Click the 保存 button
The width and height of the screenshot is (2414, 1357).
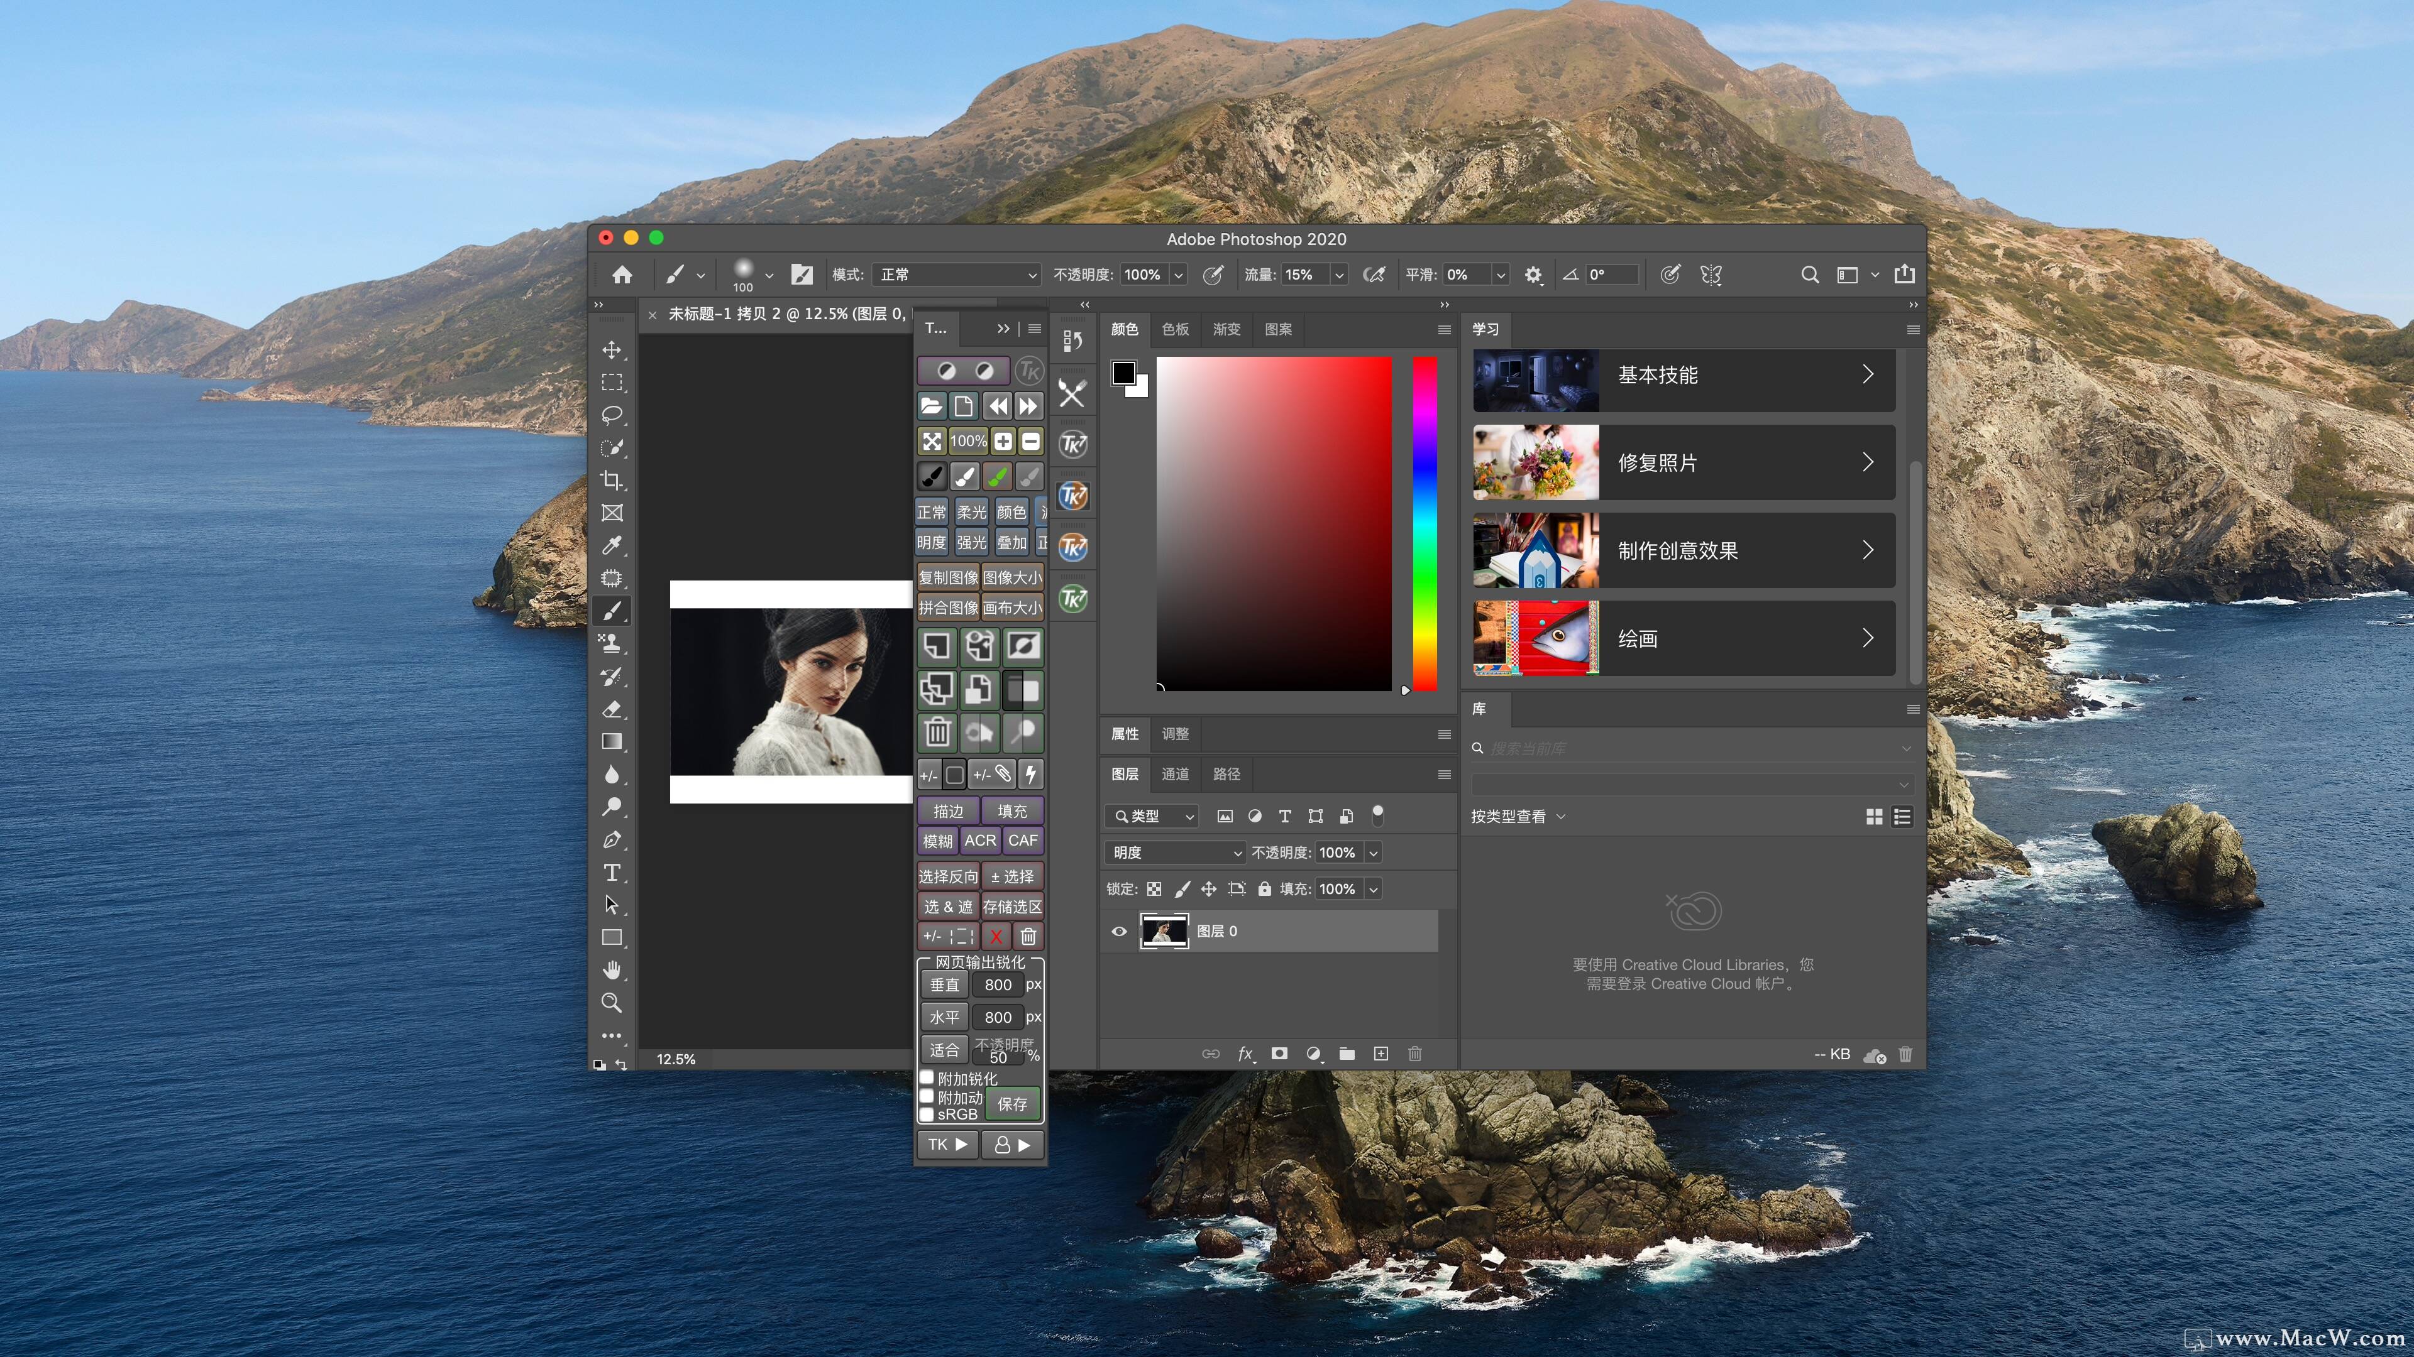coord(1012,1104)
